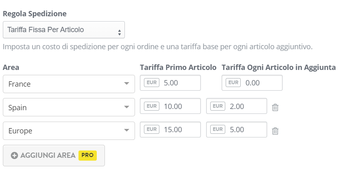Edit Europe first item rate 15.00
This screenshot has width=344, height=170.
pos(170,129)
